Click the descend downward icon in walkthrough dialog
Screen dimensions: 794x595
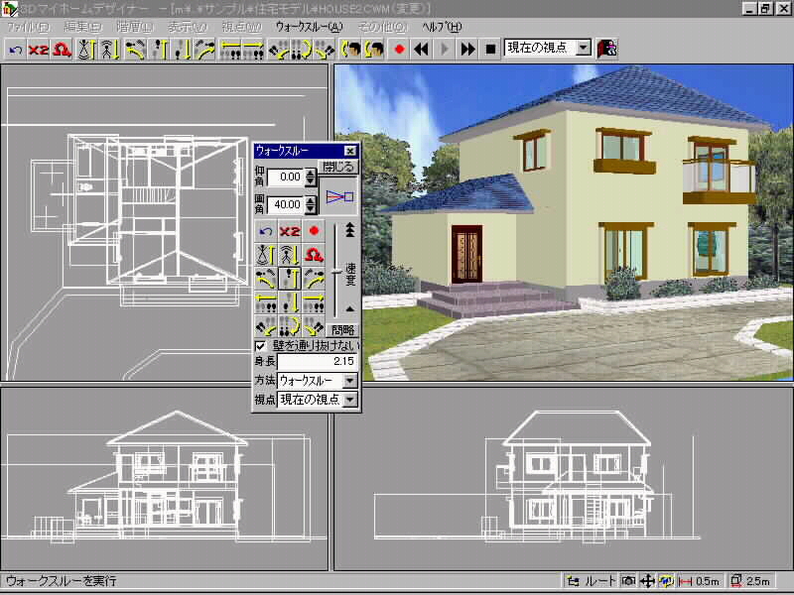tap(290, 255)
